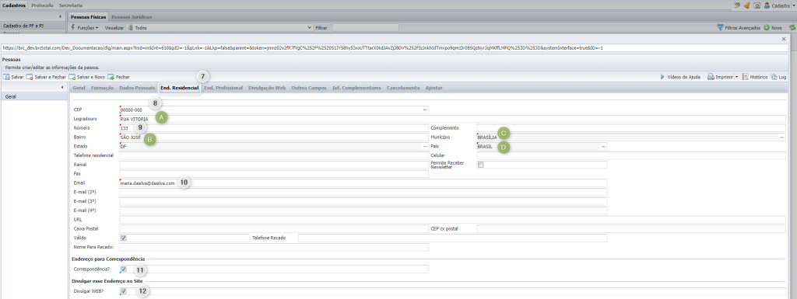Open the Geral tab

click(x=79, y=88)
